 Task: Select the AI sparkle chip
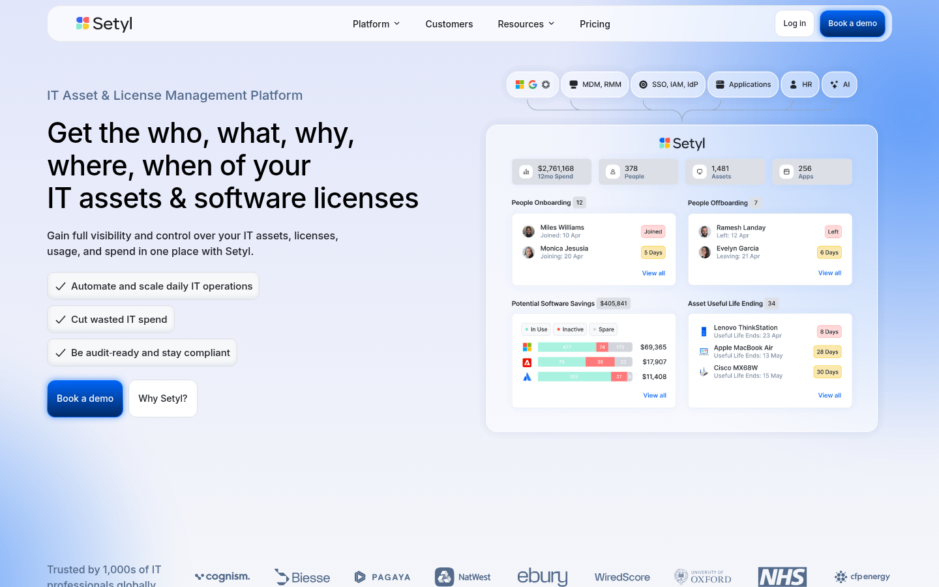(x=840, y=84)
